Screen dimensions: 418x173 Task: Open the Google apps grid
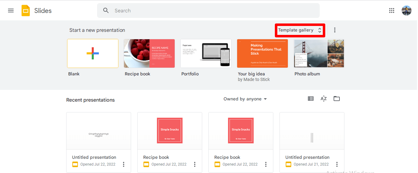point(392,11)
